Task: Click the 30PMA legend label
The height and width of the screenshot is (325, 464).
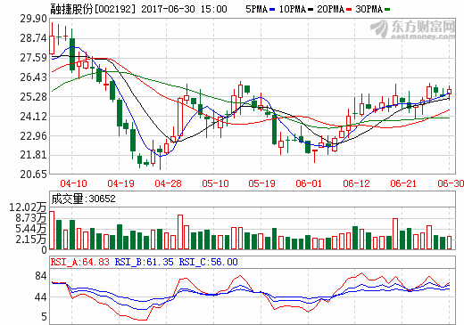Action: tap(369, 9)
